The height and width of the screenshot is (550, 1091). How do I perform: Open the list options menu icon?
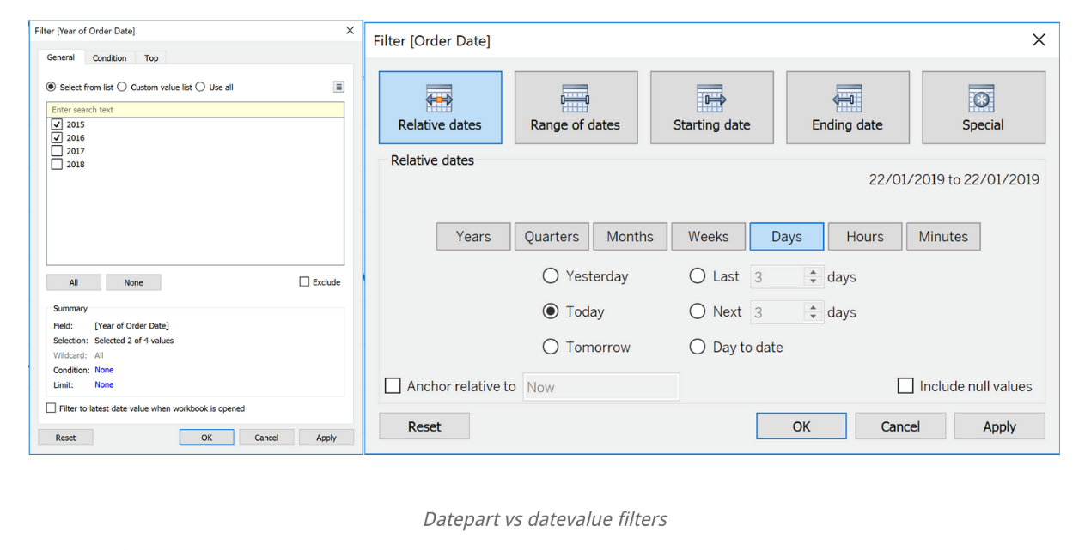[338, 87]
